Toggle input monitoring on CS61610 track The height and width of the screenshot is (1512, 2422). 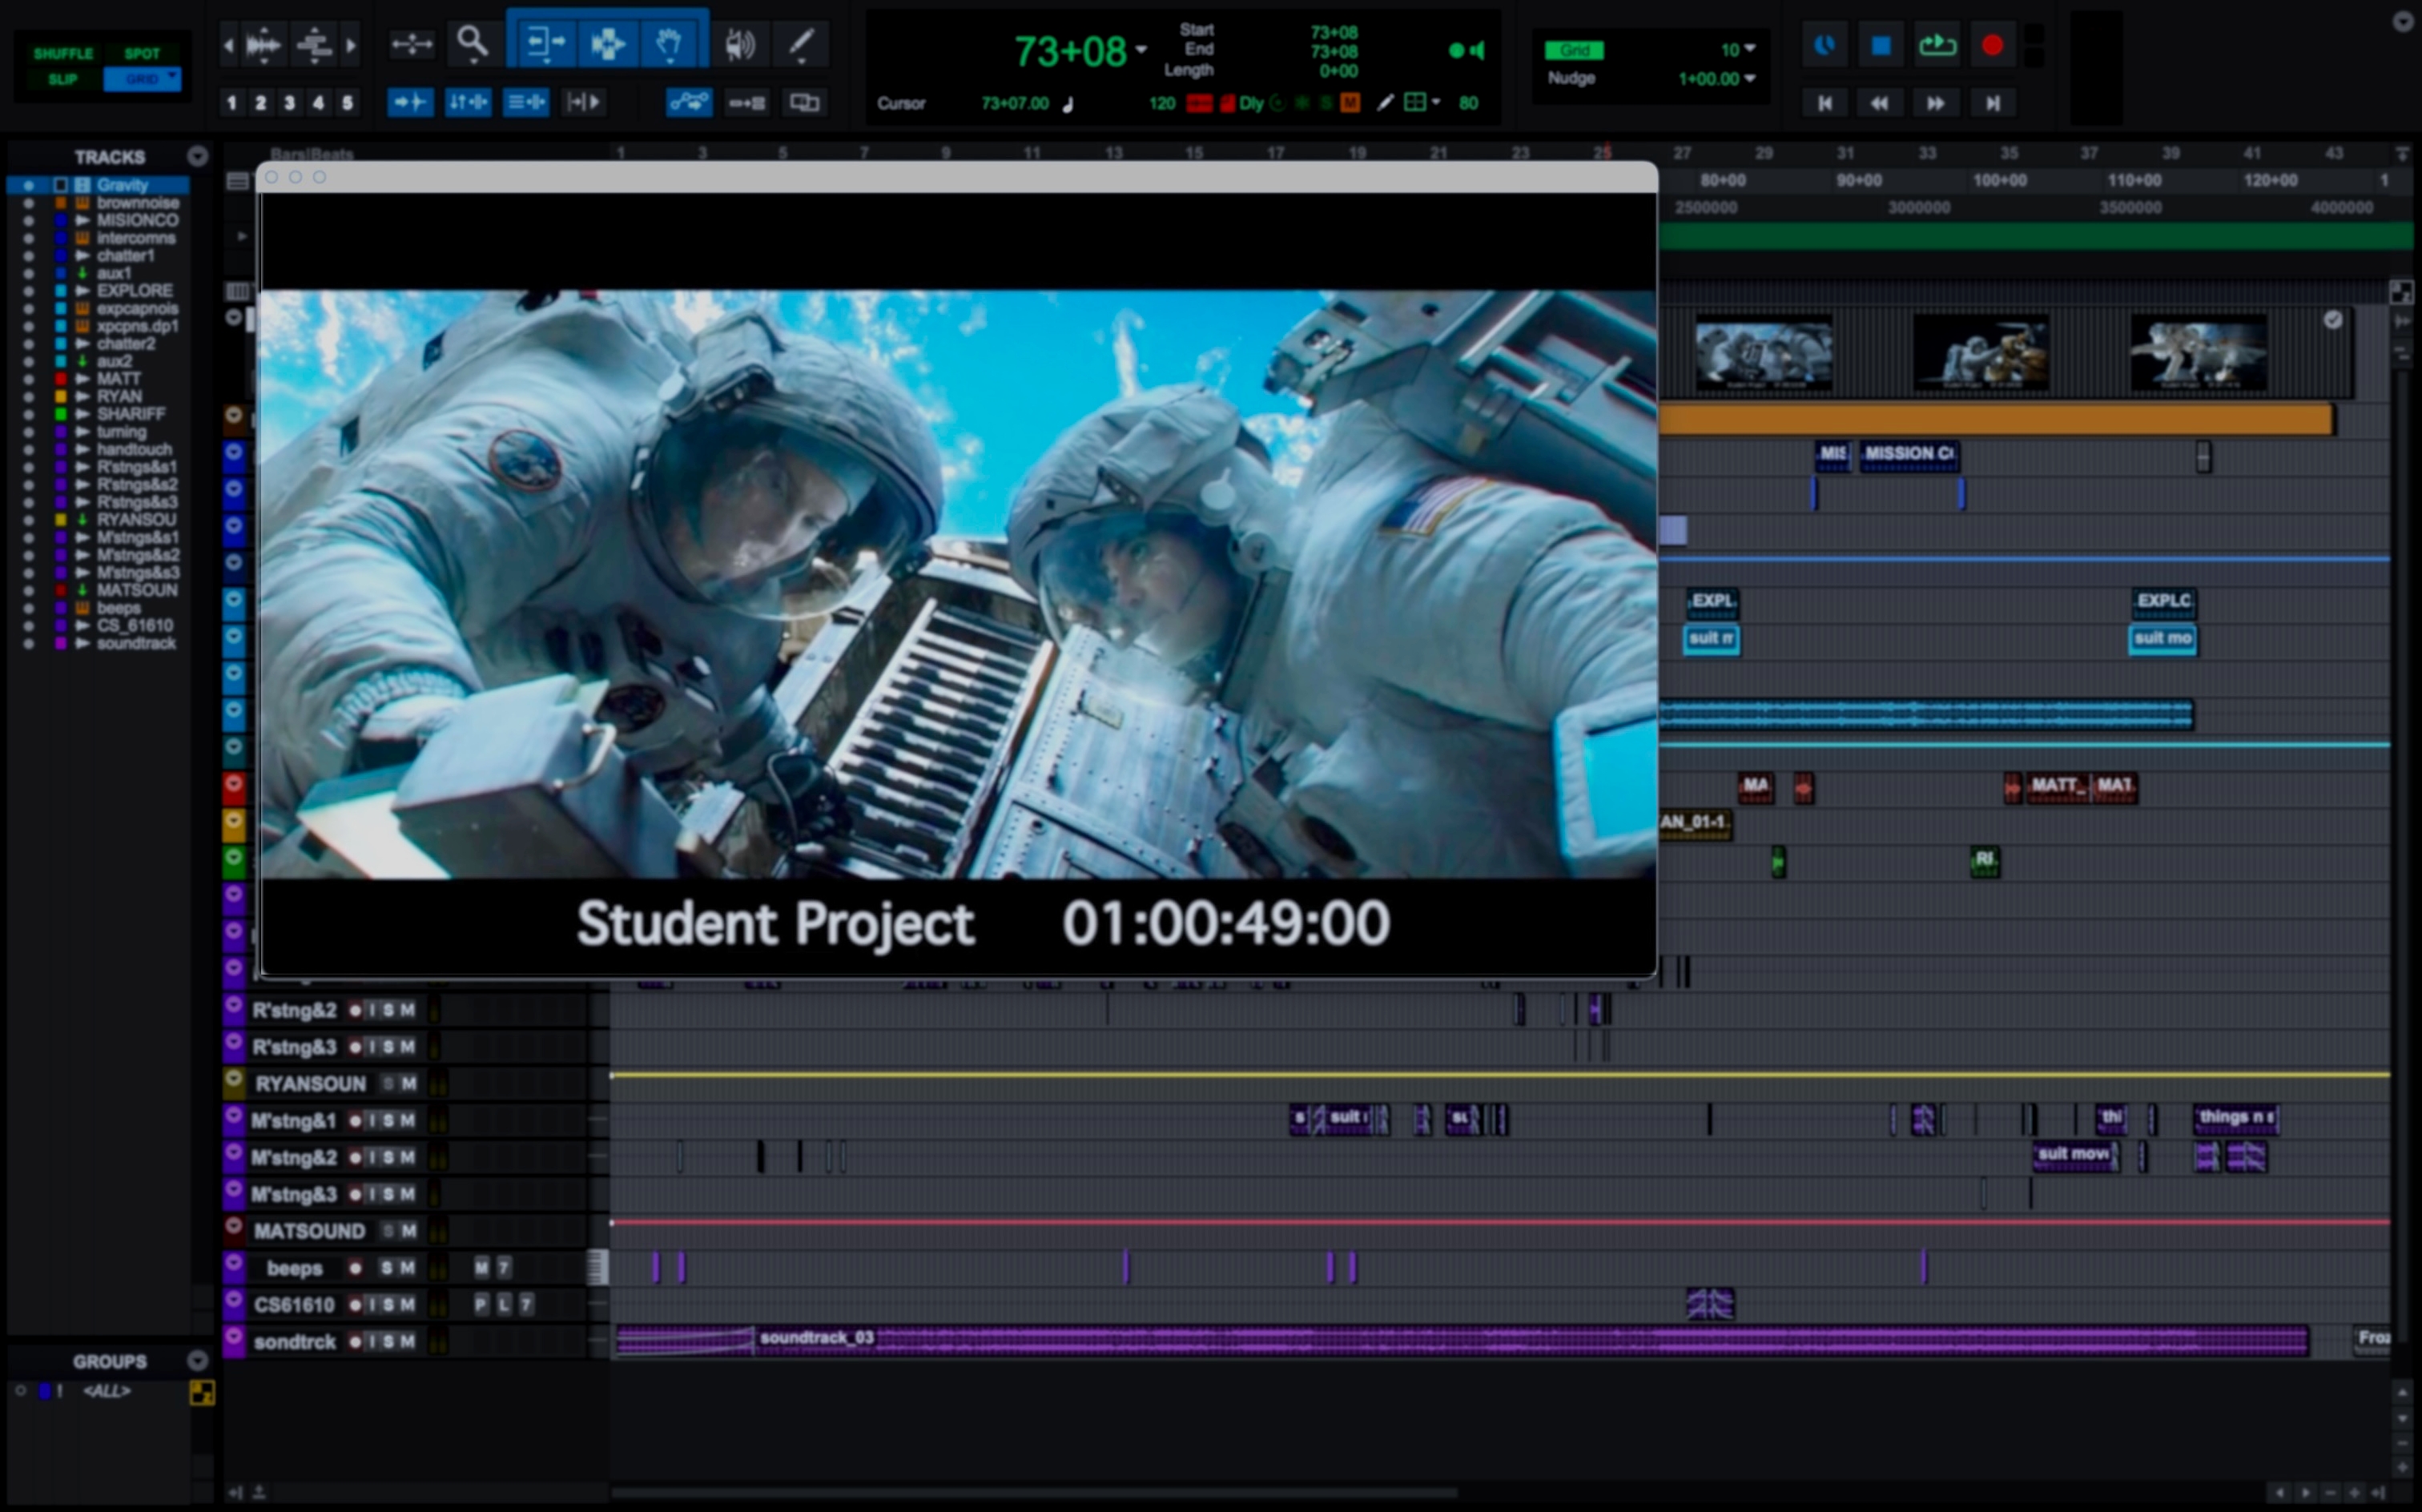point(372,1305)
